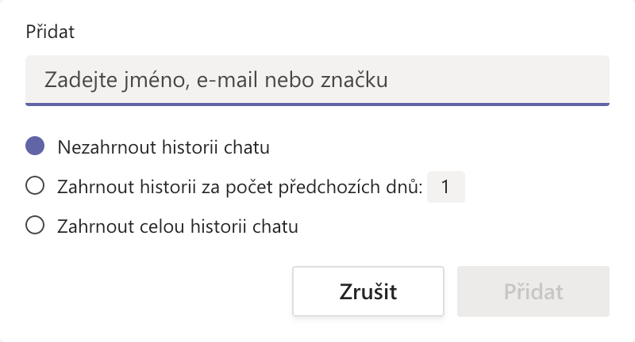The width and height of the screenshot is (635, 342).
Task: Select the previous days count box
Action: 445,188
